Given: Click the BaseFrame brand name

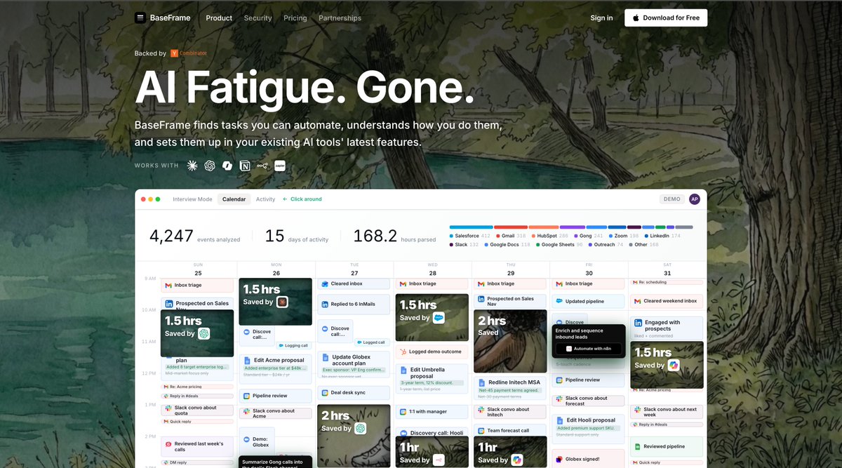Looking at the screenshot, I should click(x=170, y=18).
